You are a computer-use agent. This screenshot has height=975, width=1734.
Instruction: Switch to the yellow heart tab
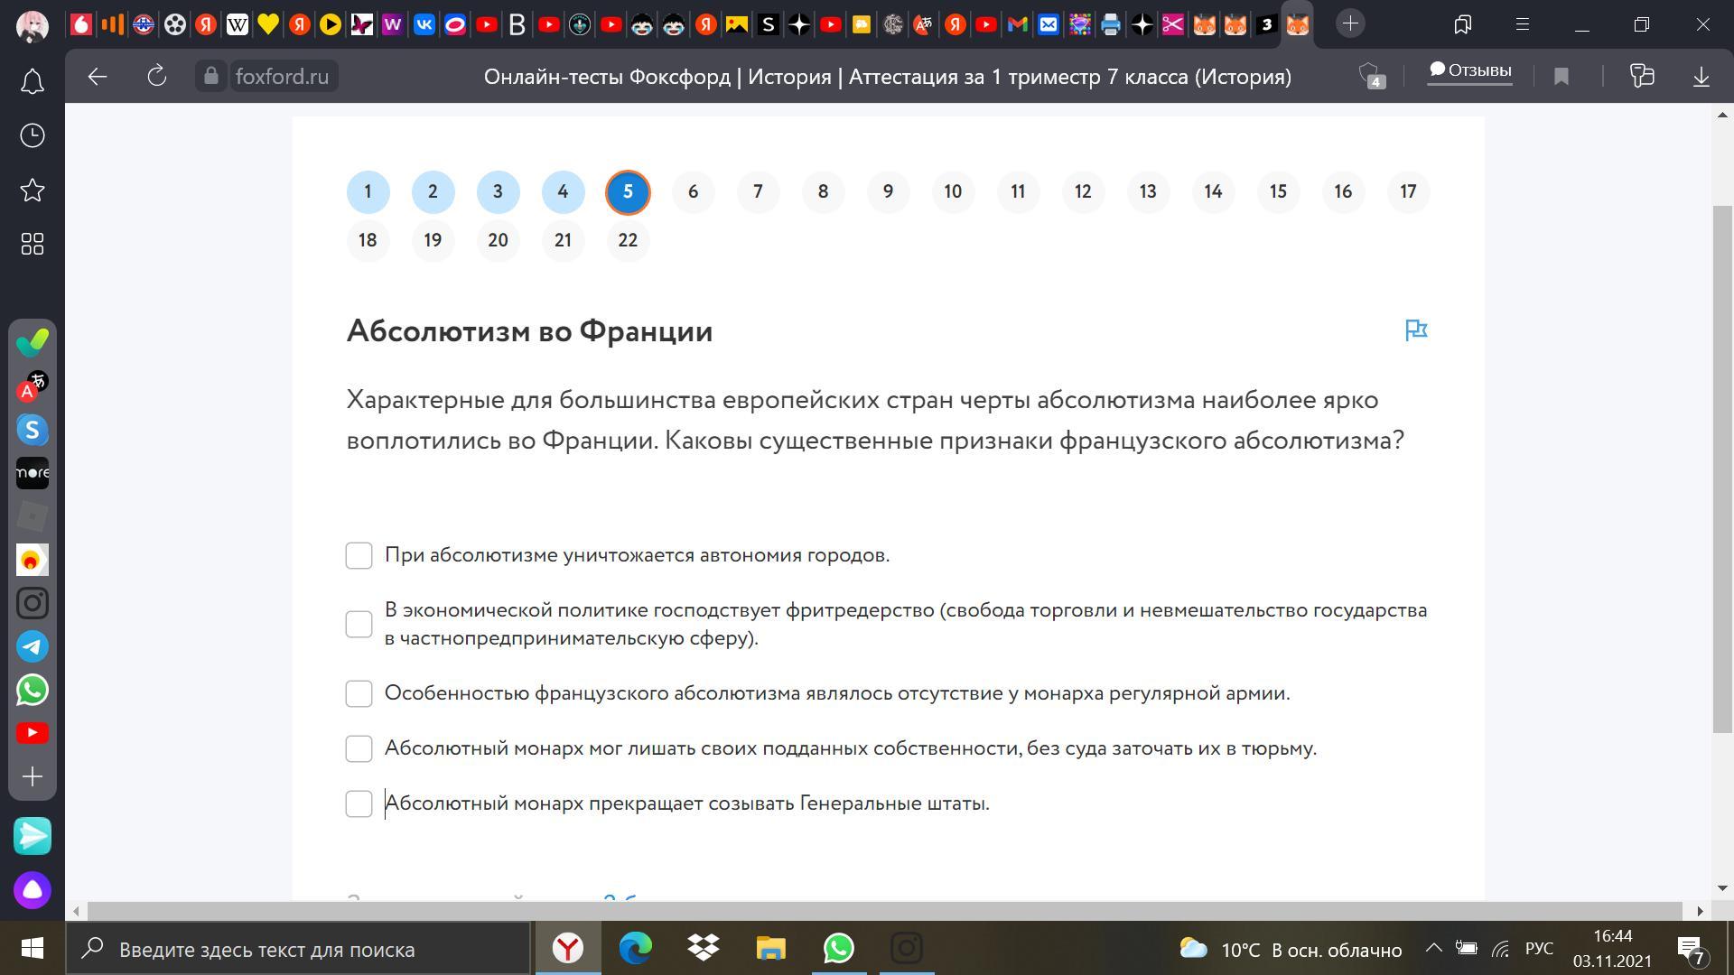tap(268, 24)
